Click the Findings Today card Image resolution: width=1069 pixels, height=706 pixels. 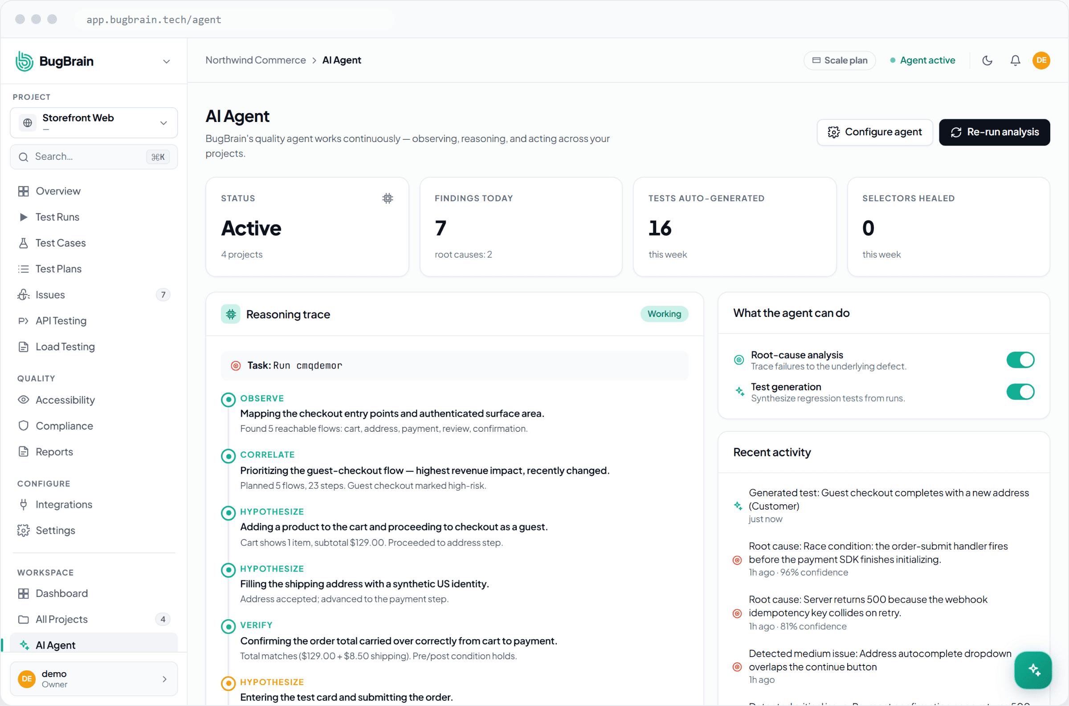coord(521,227)
